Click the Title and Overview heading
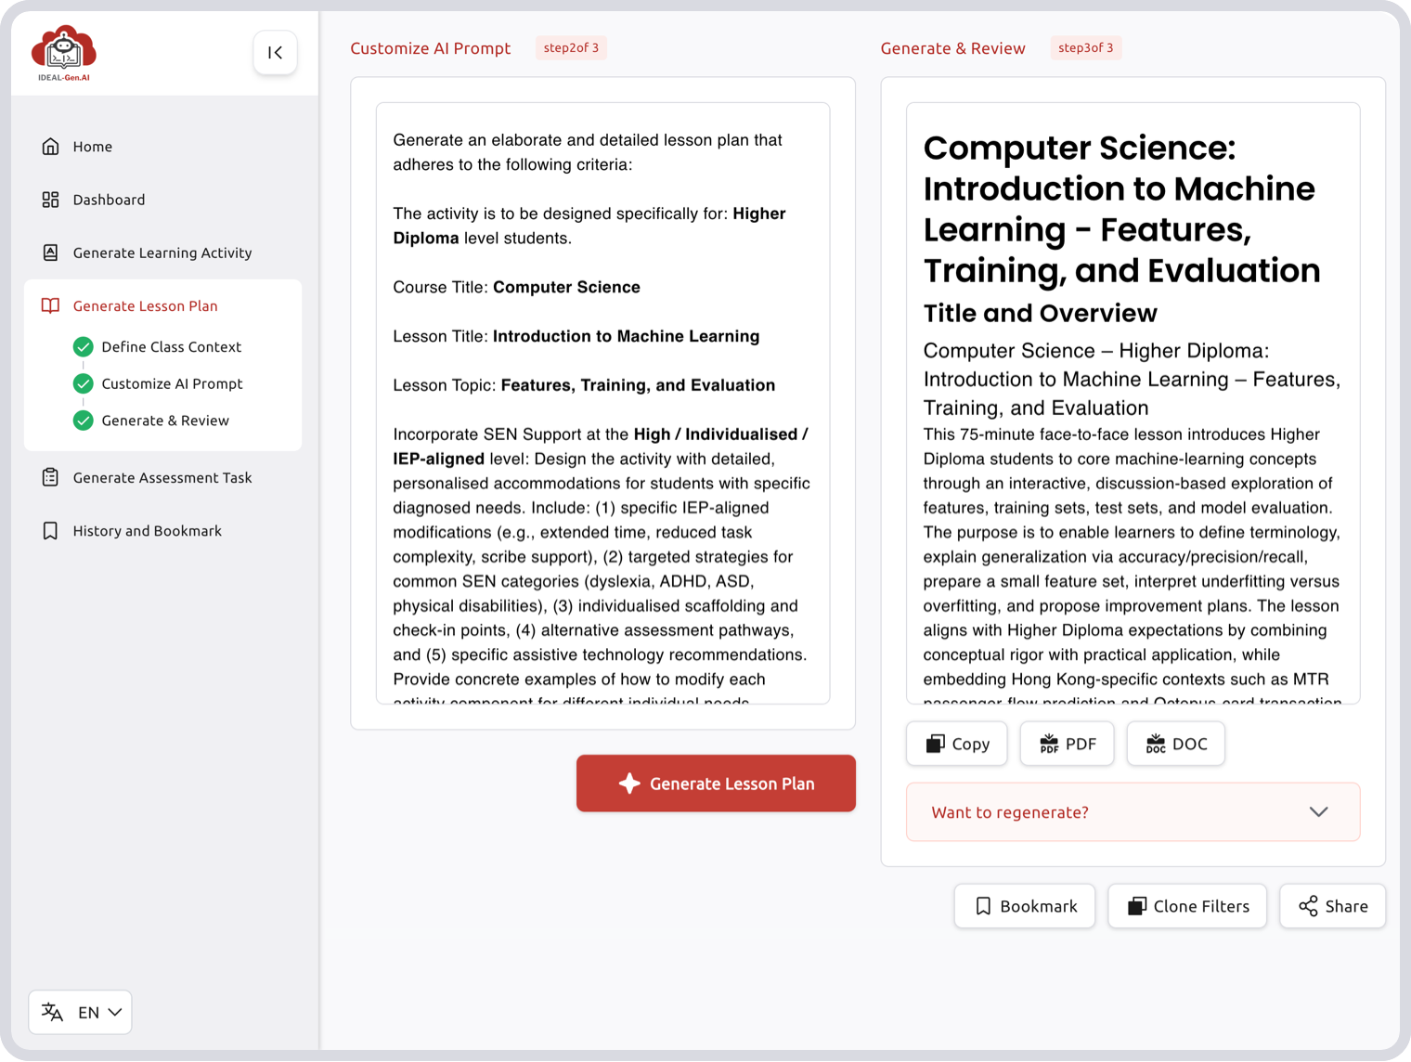Viewport: 1411px width, 1062px height. click(1040, 313)
